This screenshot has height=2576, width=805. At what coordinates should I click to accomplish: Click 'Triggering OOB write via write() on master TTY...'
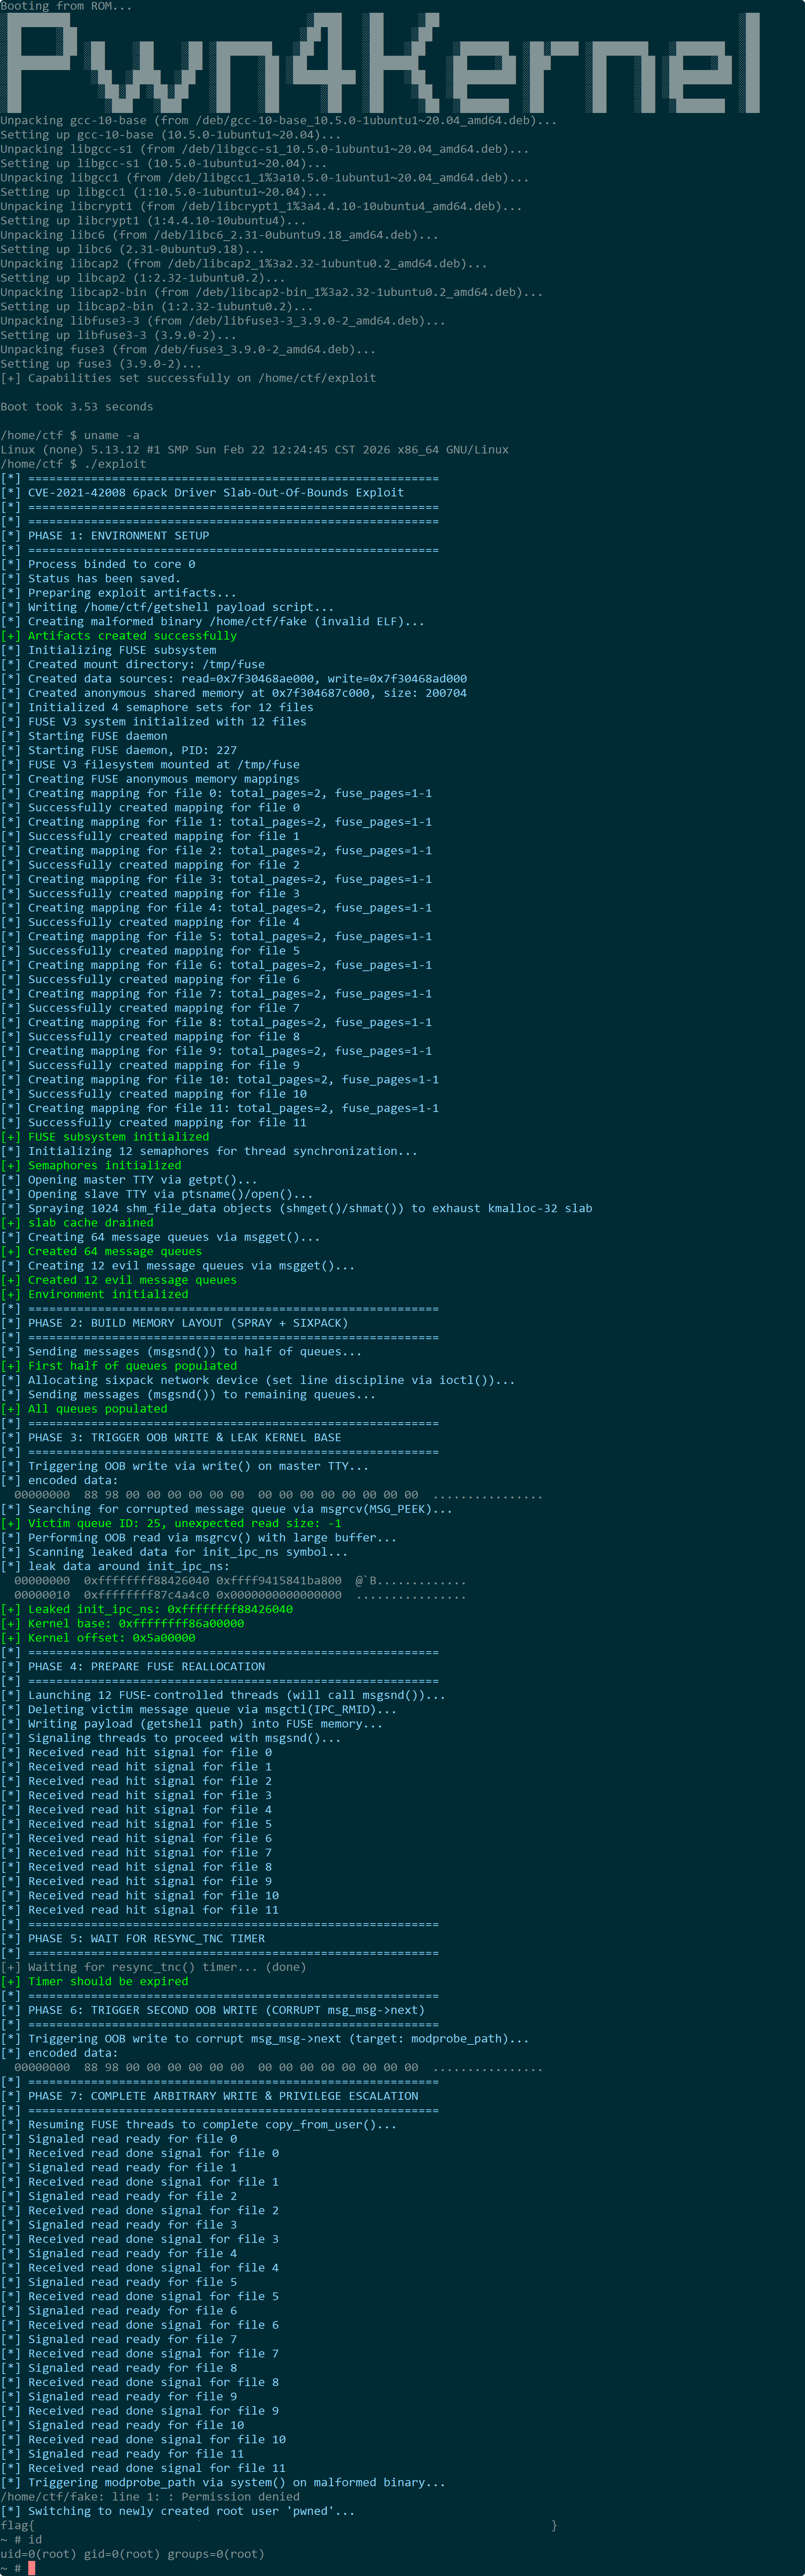coord(184,1466)
